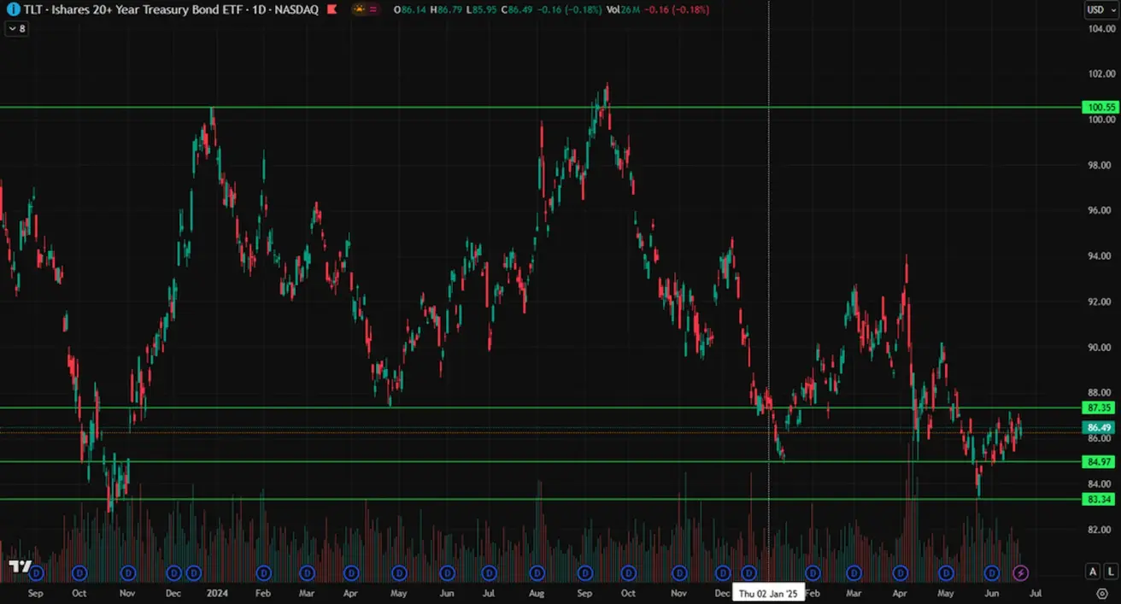The width and height of the screenshot is (1121, 604).
Task: Click the high value H86.79 in header
Action: (446, 10)
